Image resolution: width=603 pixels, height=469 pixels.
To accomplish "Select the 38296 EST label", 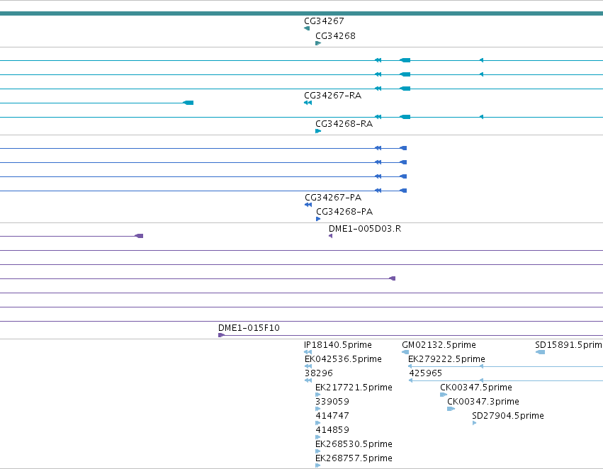I will point(319,373).
